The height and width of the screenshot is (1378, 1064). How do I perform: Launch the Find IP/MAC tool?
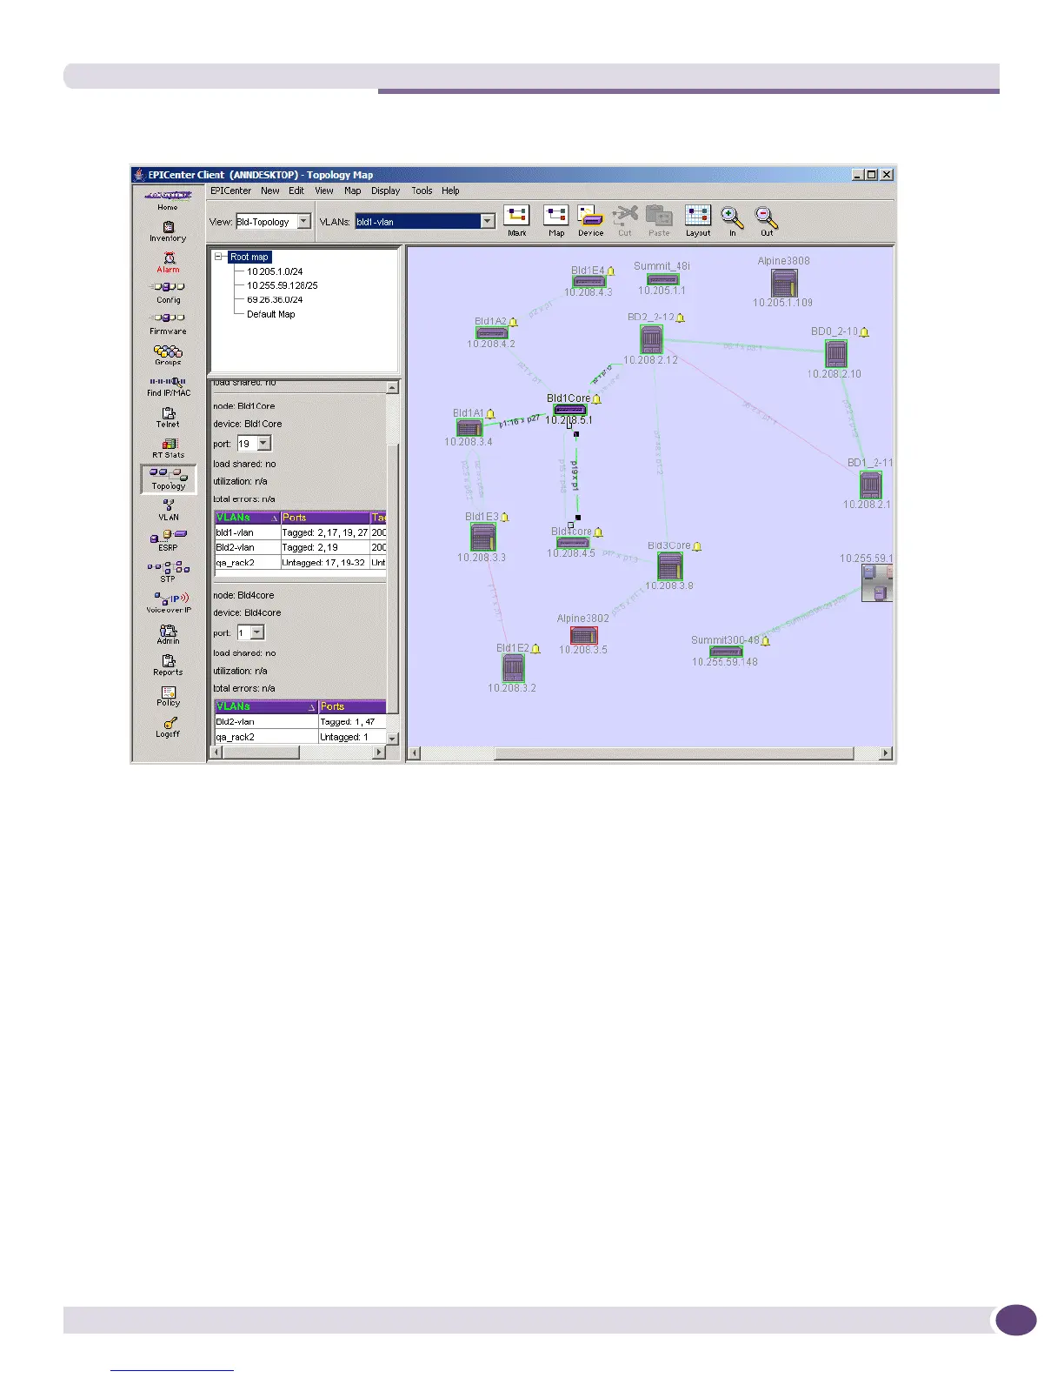tap(168, 386)
